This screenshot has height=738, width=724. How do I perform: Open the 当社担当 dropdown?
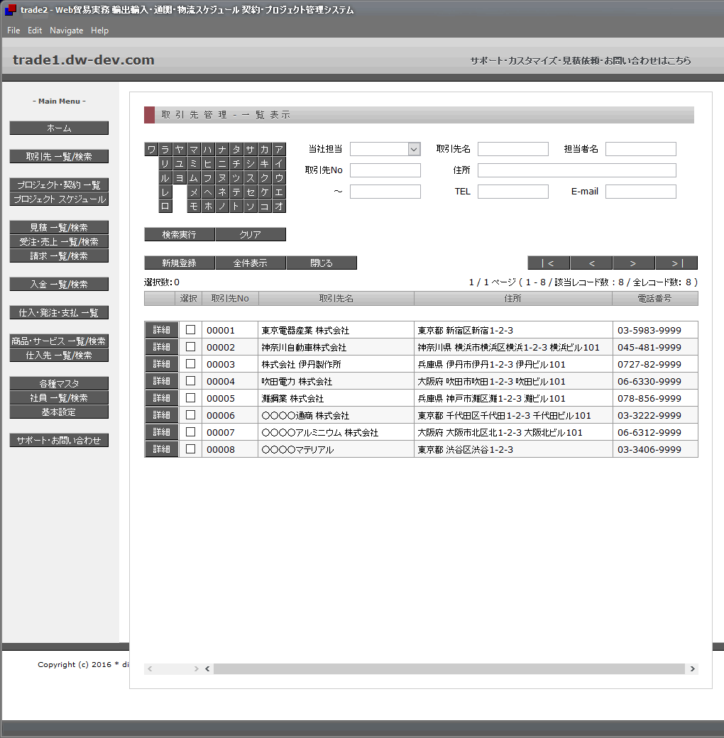(385, 149)
